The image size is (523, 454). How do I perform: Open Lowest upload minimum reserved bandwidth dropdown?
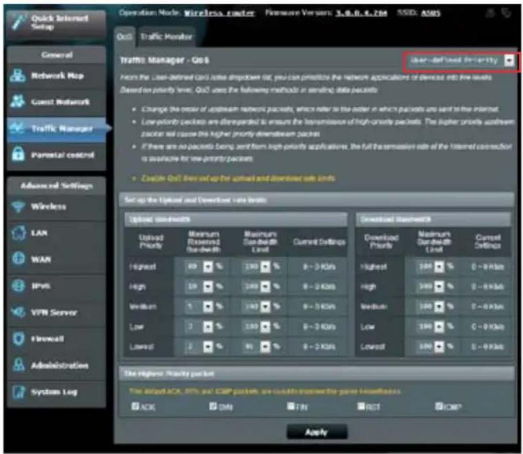199,347
